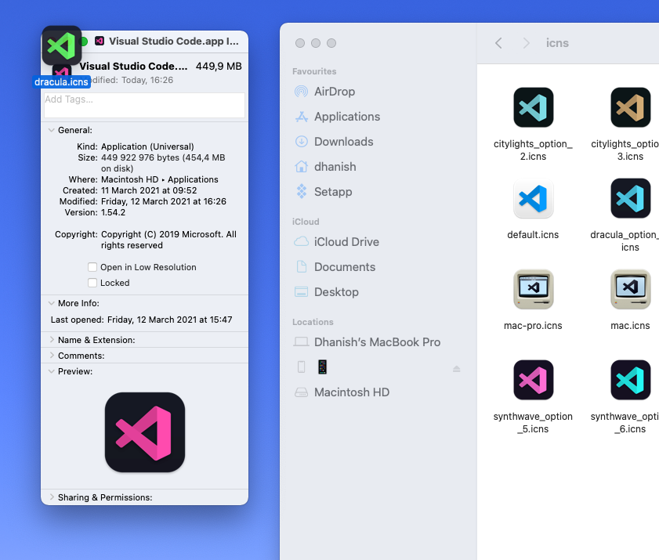Select the default.icns file icon
The width and height of the screenshot is (659, 560).
[533, 198]
